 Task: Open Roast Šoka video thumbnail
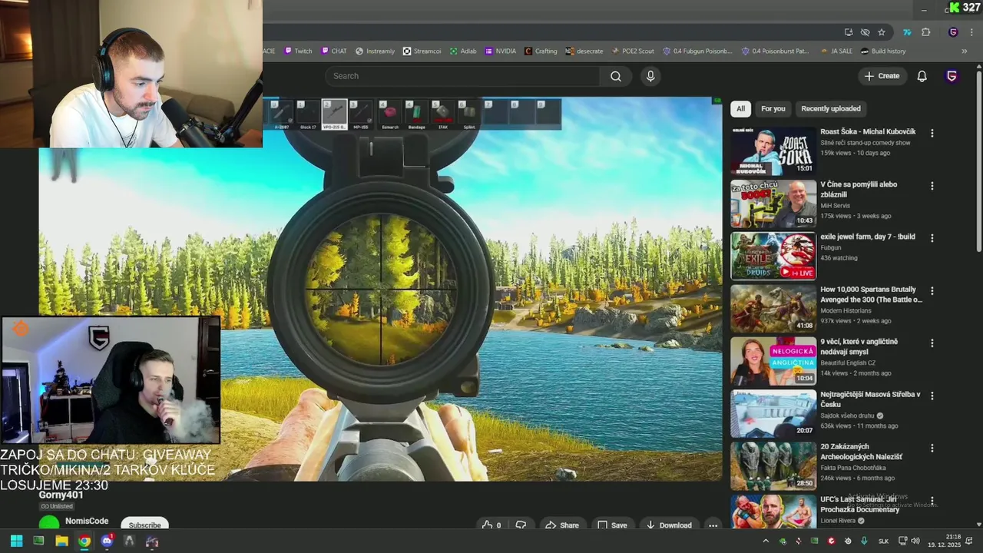click(773, 151)
